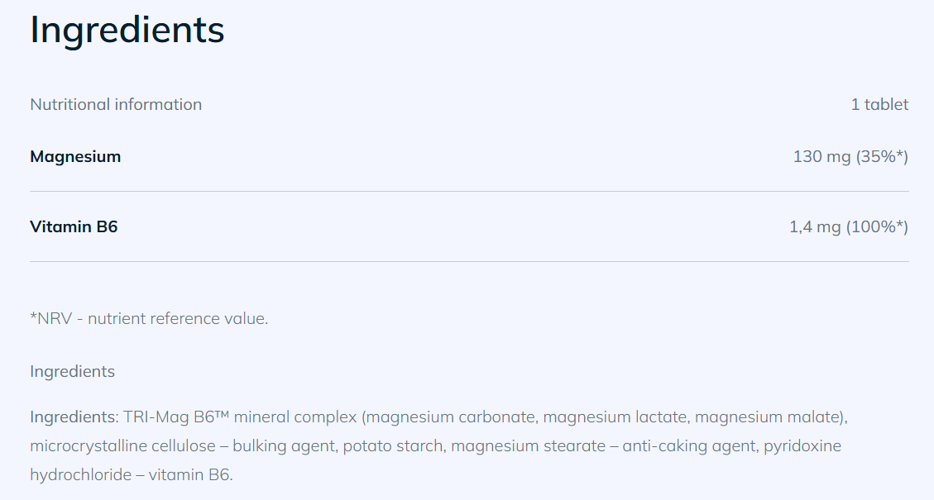The image size is (934, 500).
Task: Click the large Ingredients page heading
Action: (x=127, y=31)
